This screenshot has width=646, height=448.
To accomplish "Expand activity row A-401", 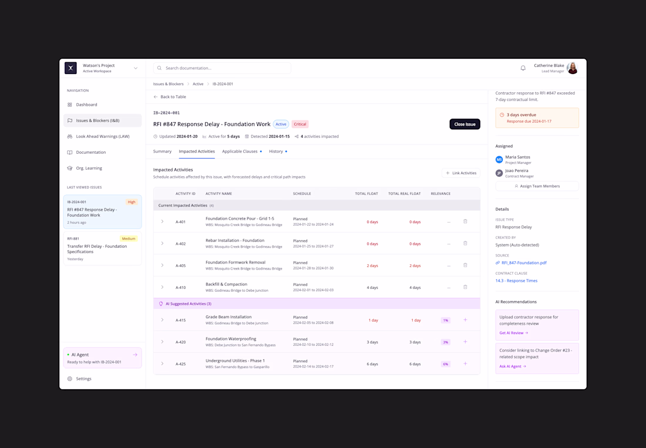I will click(162, 221).
